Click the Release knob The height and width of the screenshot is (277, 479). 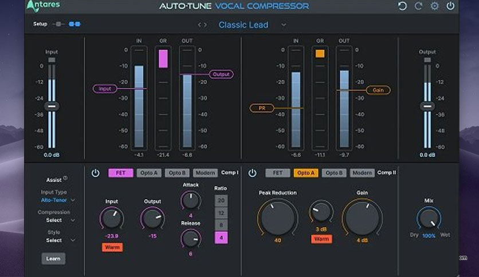pos(191,239)
